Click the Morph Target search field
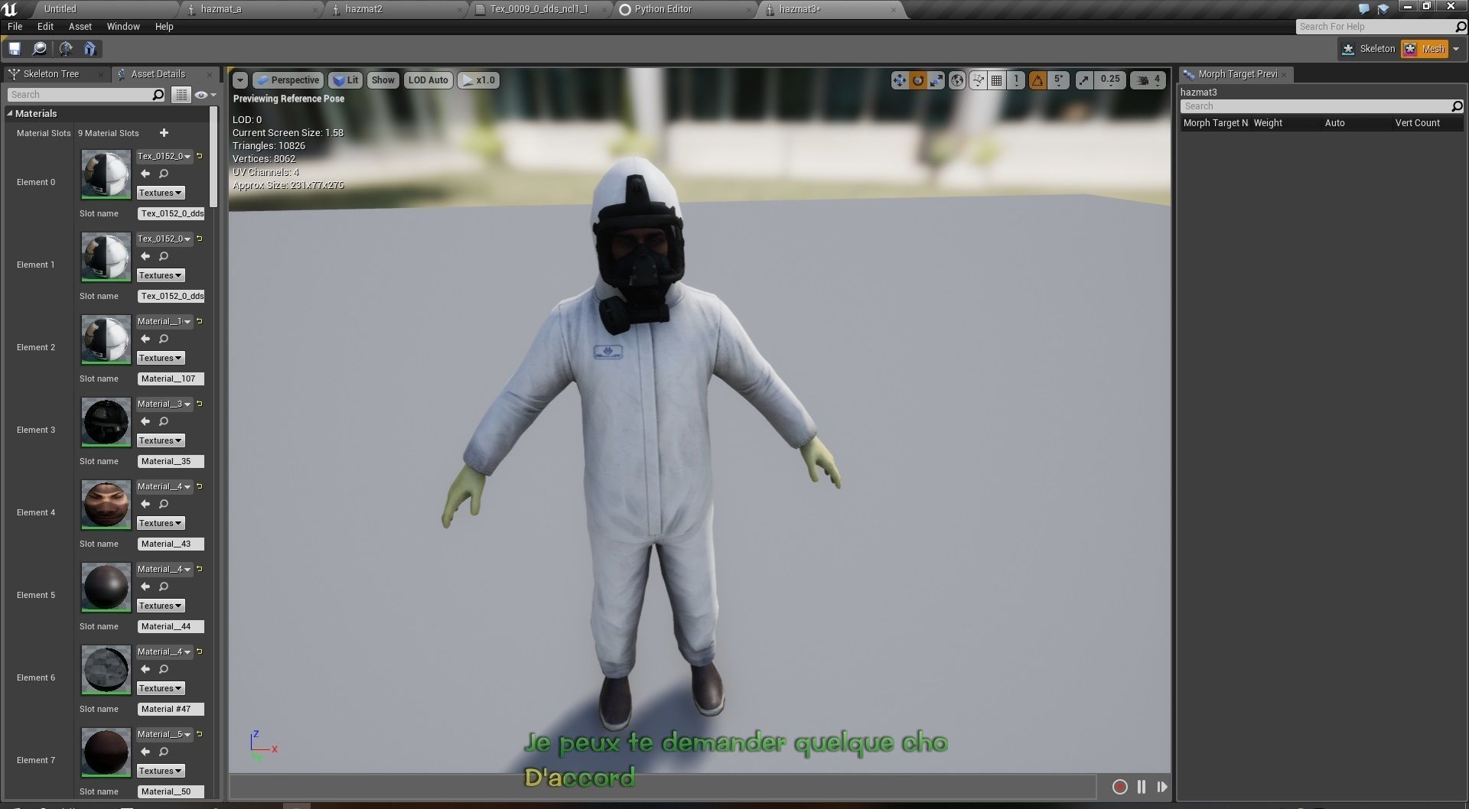1469x809 pixels. pyautogui.click(x=1321, y=106)
